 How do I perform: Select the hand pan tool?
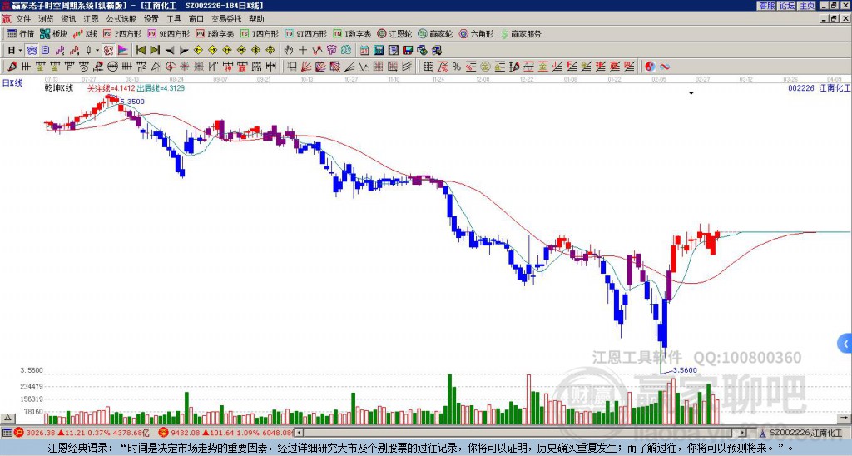click(x=288, y=51)
